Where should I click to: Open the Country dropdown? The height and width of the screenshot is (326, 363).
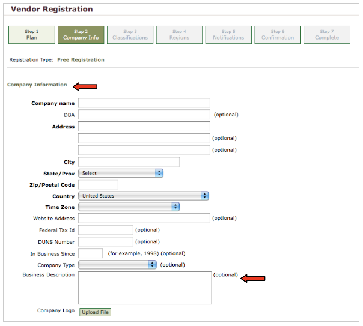144,196
